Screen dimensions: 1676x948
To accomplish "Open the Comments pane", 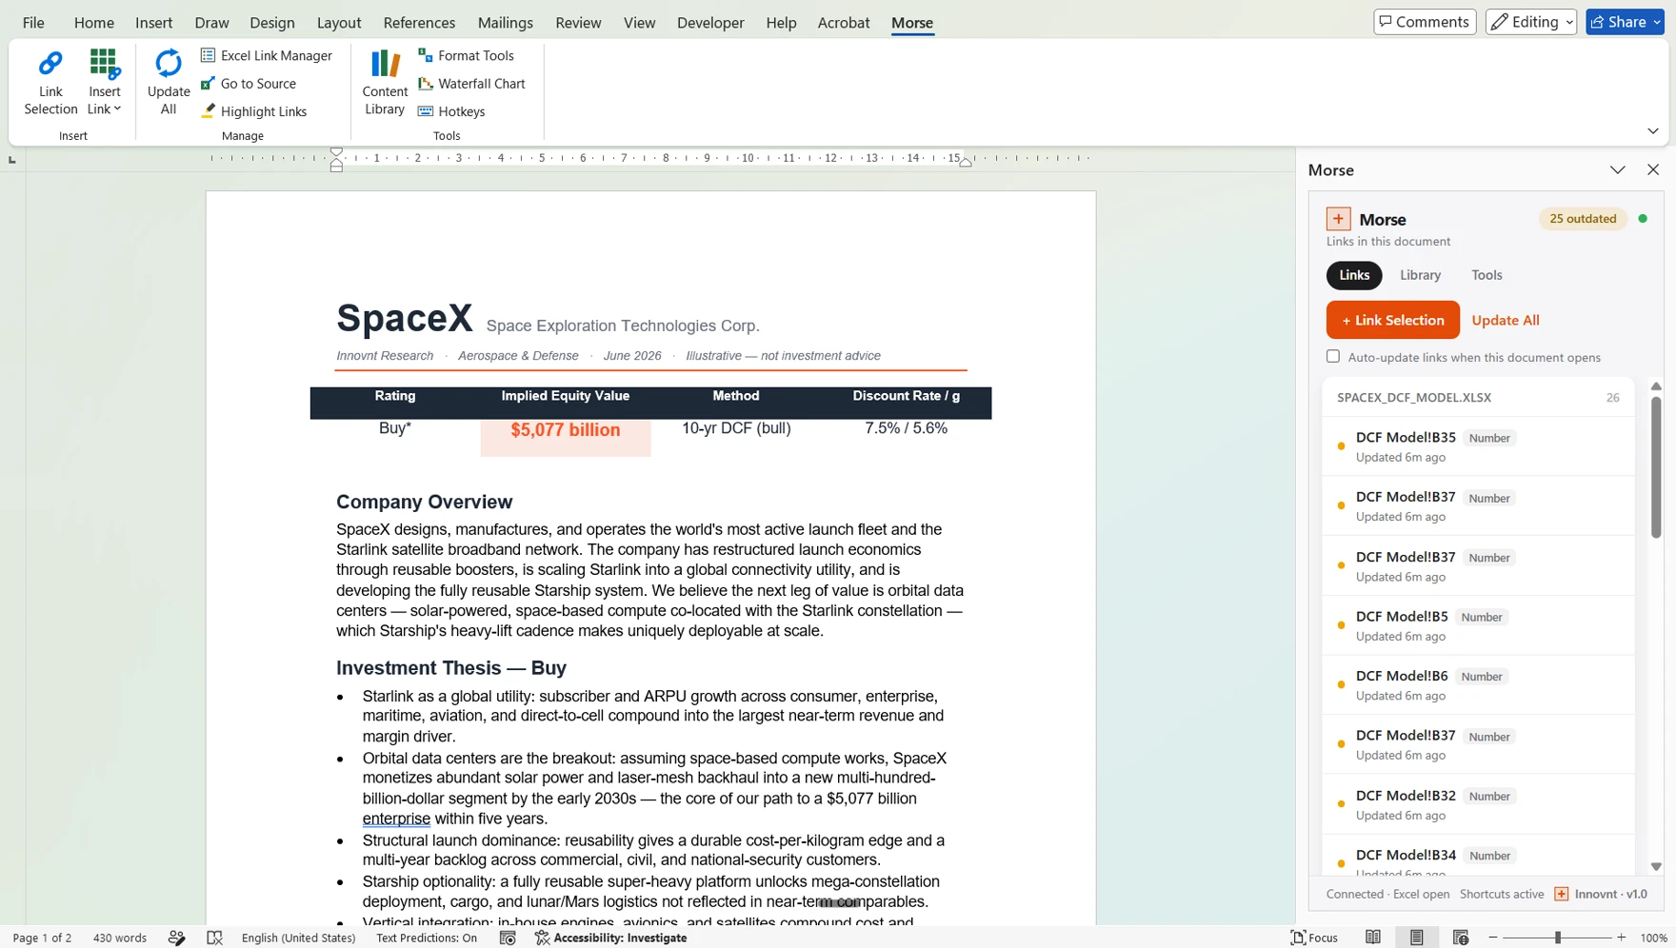I will pos(1425,22).
